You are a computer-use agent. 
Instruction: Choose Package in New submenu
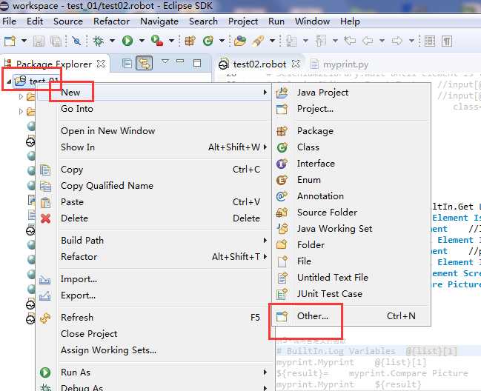(x=351, y=131)
